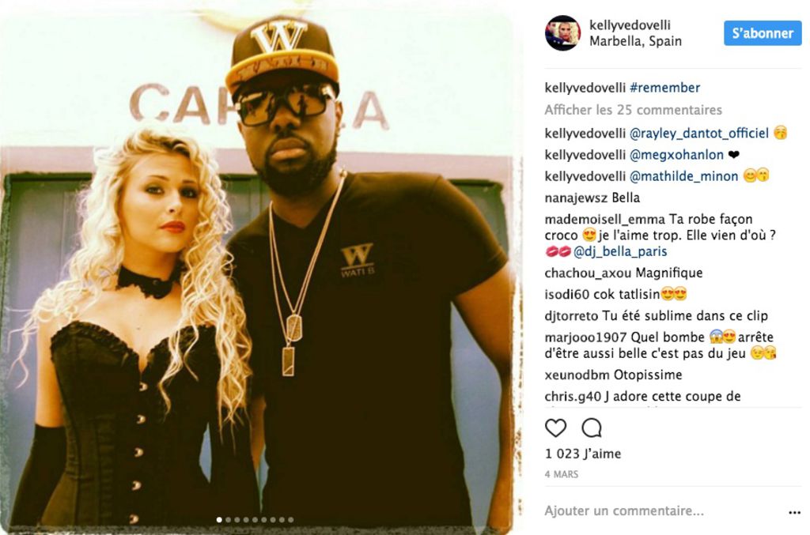Screen dimensions: 810x535
Task: Open the @megxohanlon mention link
Action: click(676, 155)
